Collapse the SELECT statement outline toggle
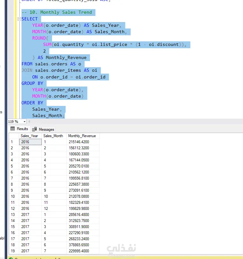Image resolution: width=243 pixels, height=259 pixels. tap(19, 19)
